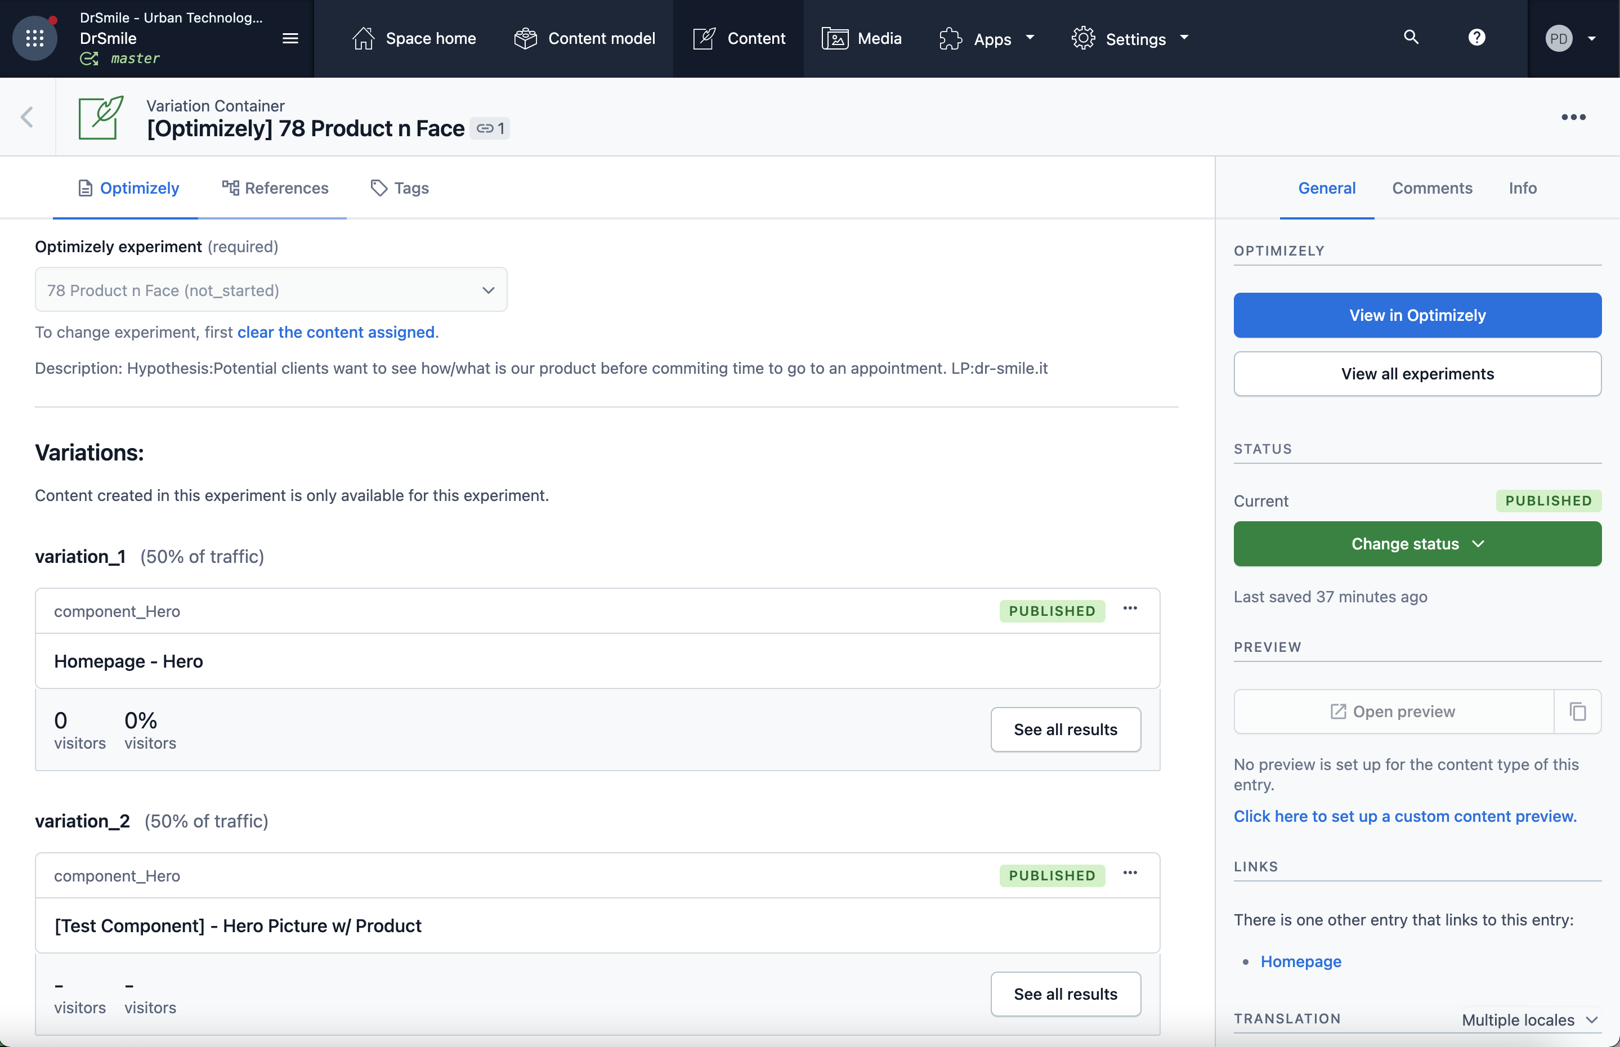Open the Homepage - Hero entry card
This screenshot has width=1620, height=1047.
click(128, 661)
